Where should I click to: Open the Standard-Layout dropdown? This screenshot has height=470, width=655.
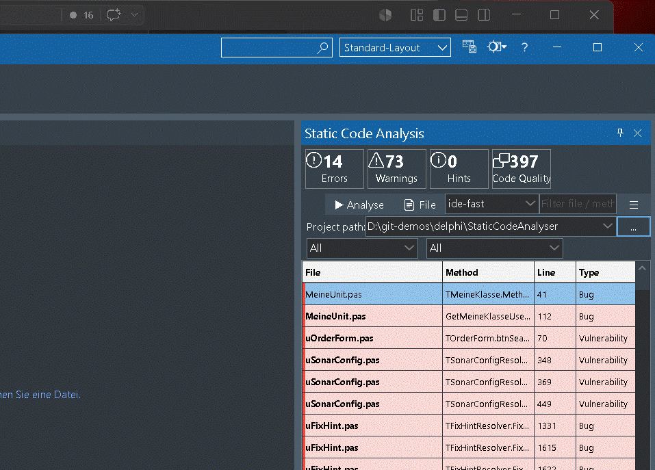395,48
